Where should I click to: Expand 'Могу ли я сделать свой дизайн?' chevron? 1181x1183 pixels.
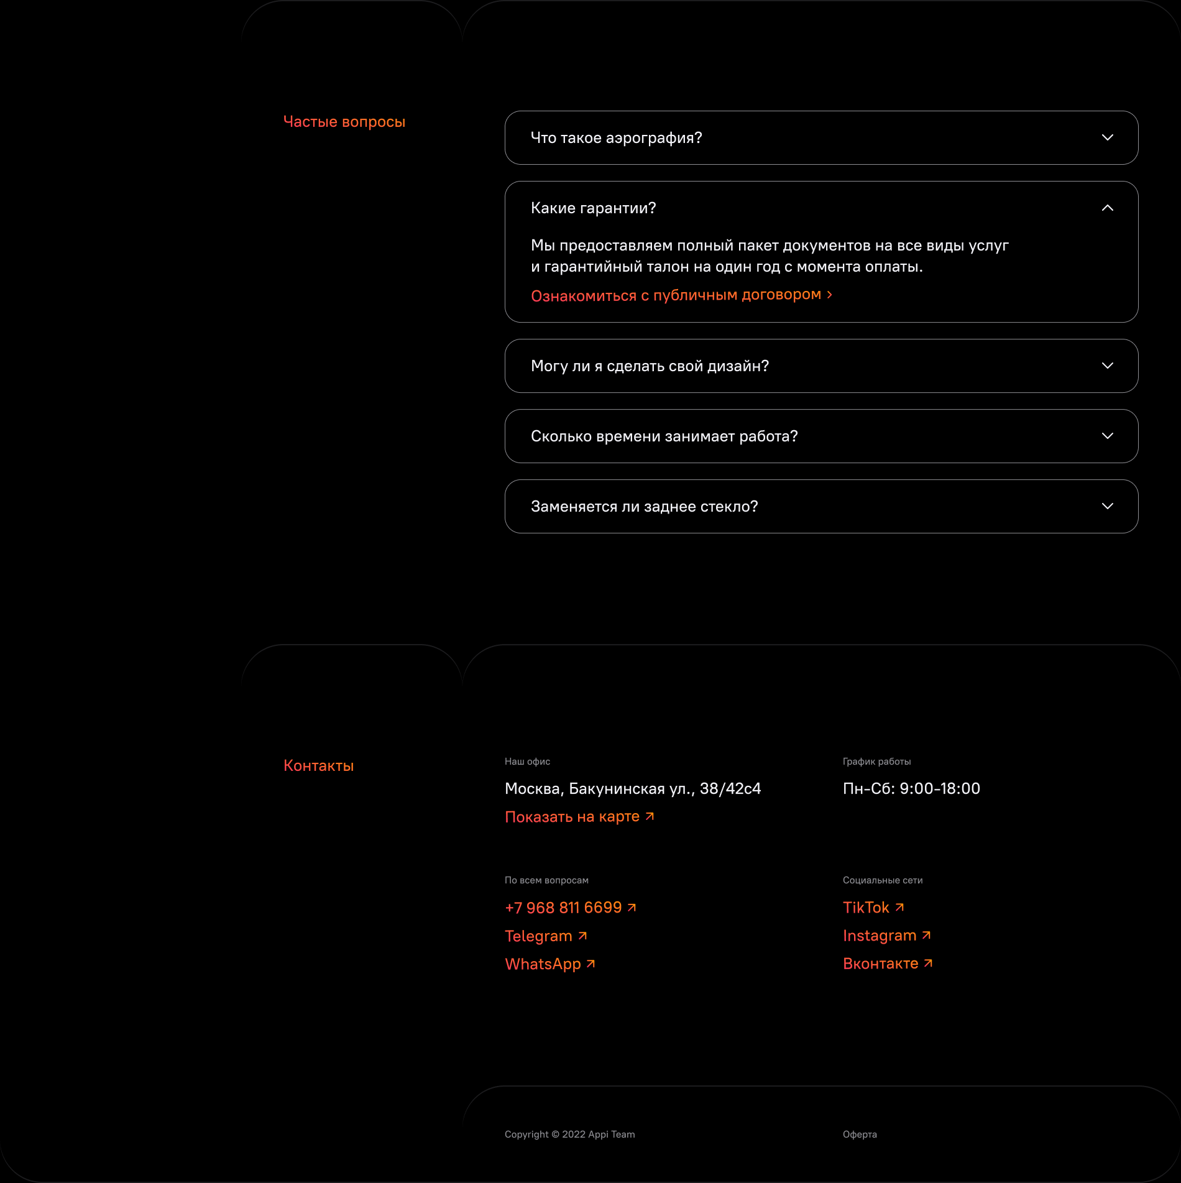pos(1107,366)
